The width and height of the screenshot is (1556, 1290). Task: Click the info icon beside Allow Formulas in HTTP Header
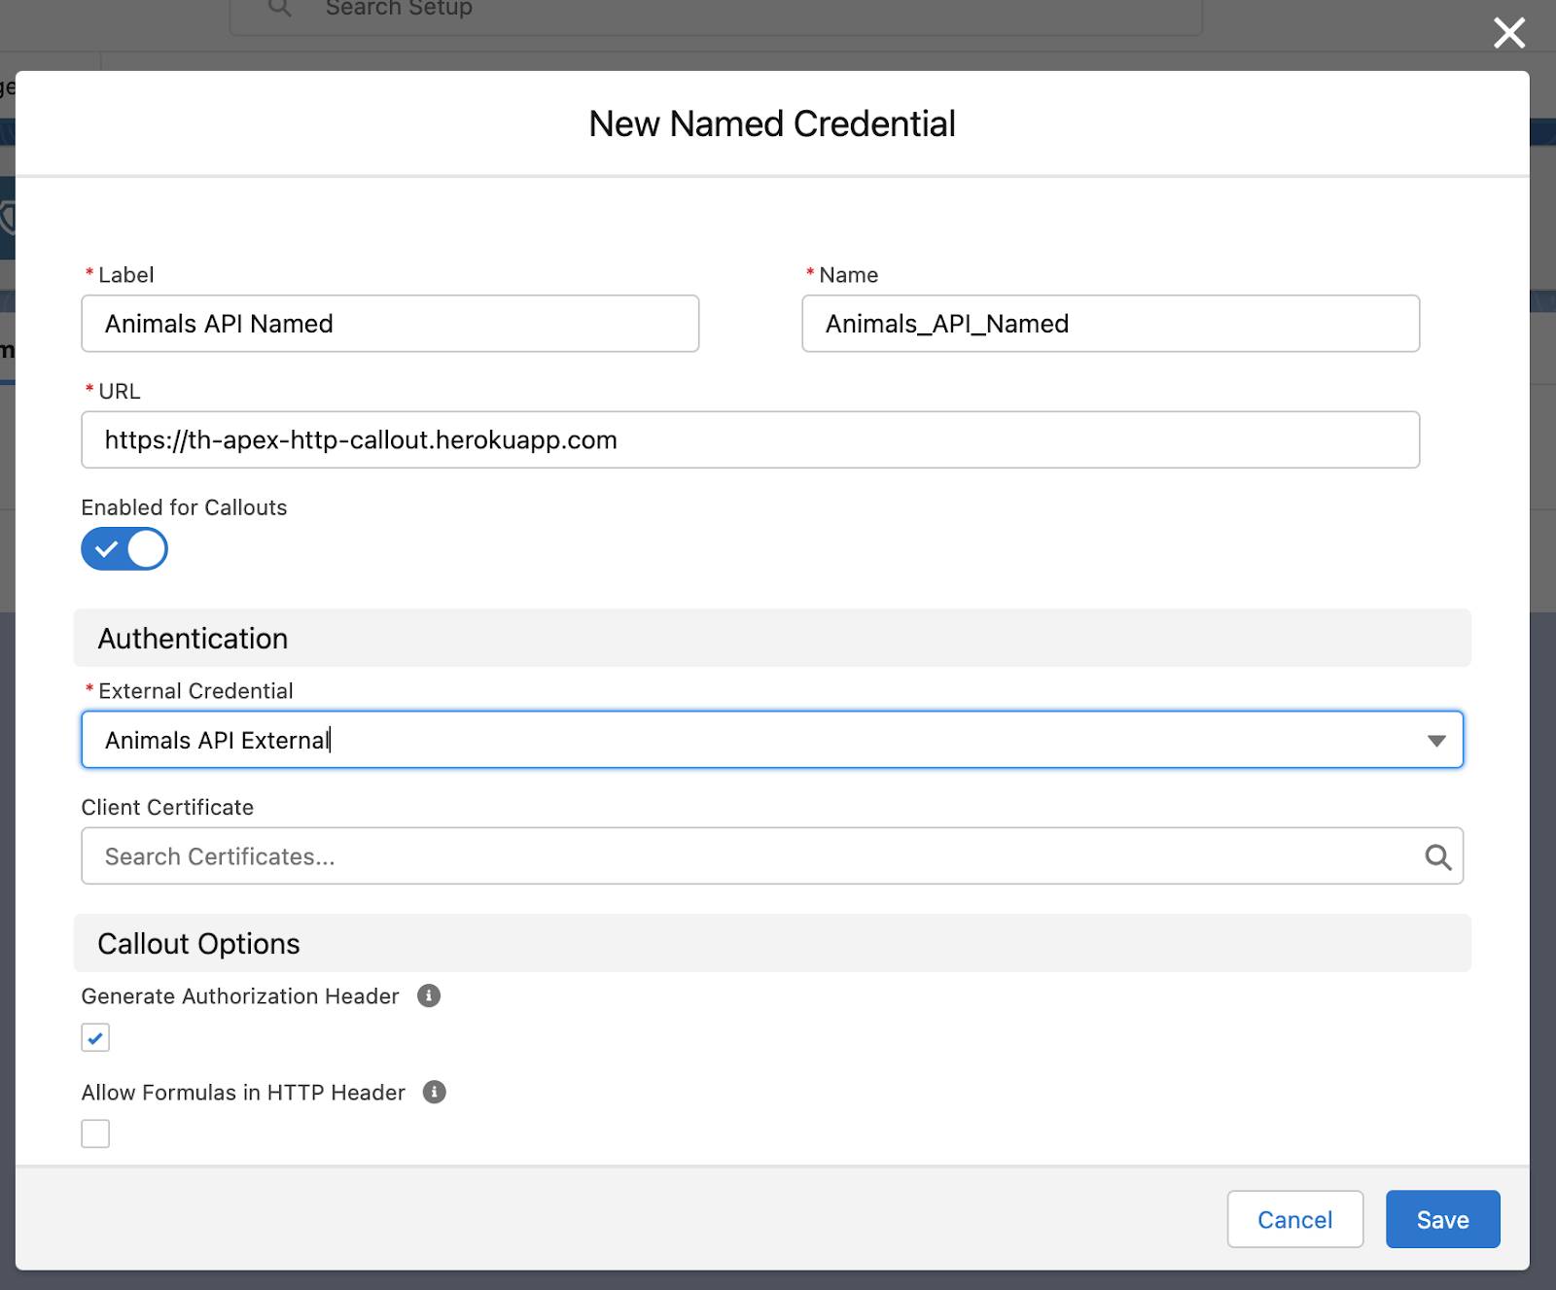tap(436, 1092)
